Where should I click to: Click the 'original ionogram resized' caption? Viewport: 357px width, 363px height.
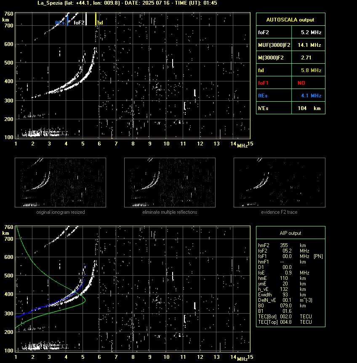pyautogui.click(x=61, y=212)
